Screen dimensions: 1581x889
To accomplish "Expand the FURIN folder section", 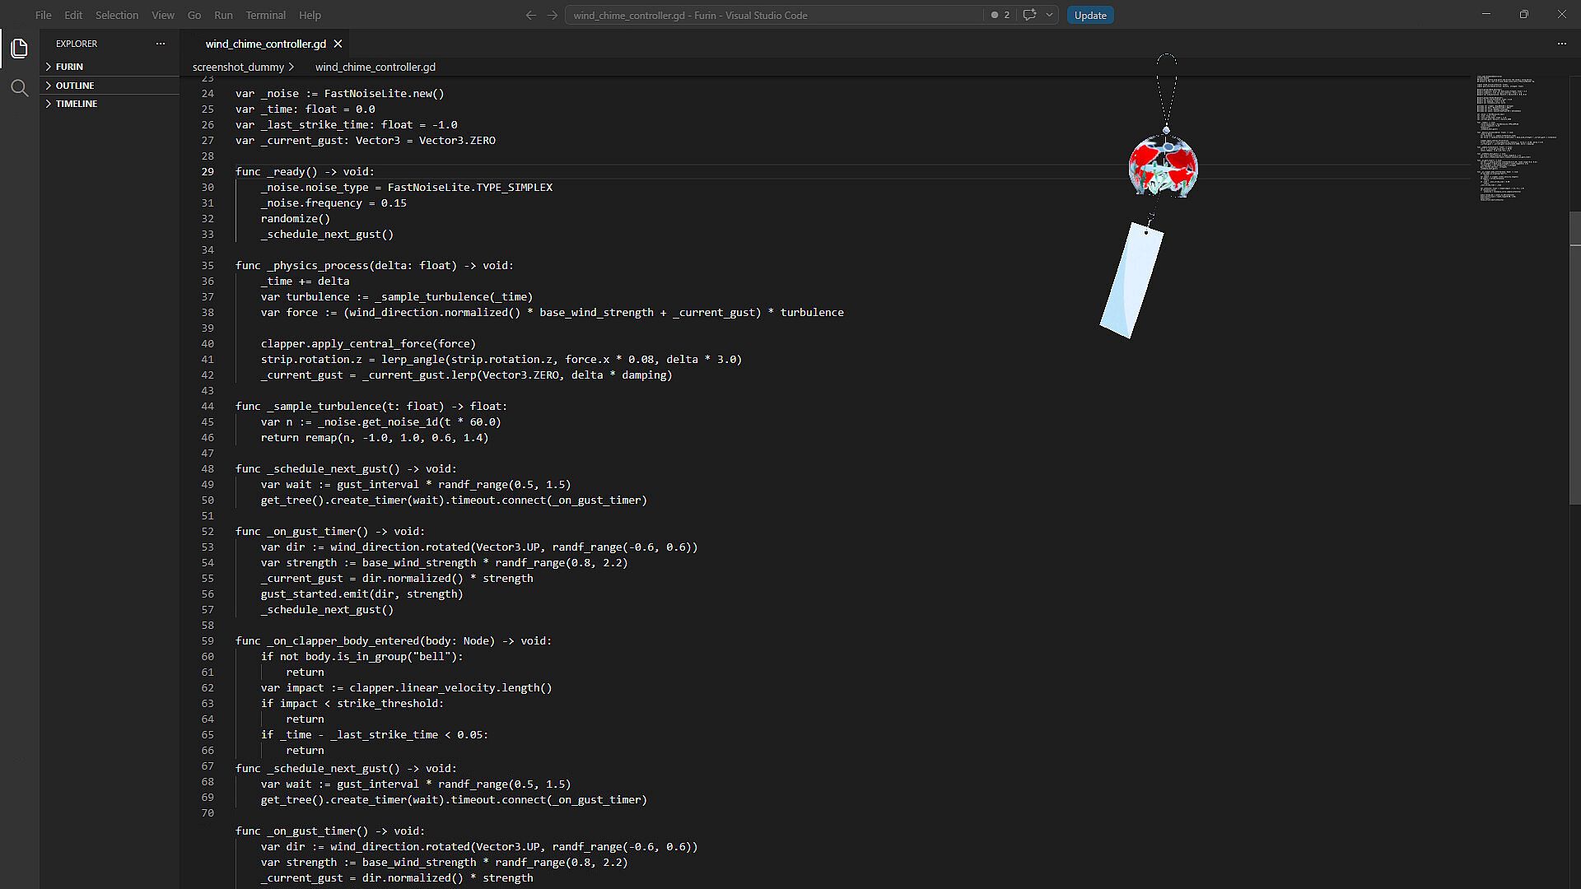I will pos(110,67).
